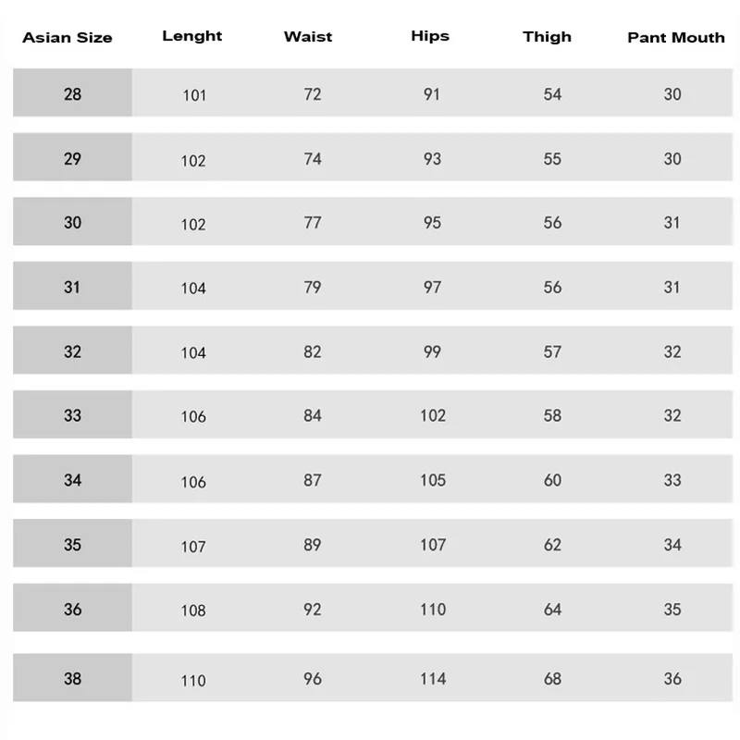Click the length value 107
The height and width of the screenshot is (740, 740).
click(193, 547)
